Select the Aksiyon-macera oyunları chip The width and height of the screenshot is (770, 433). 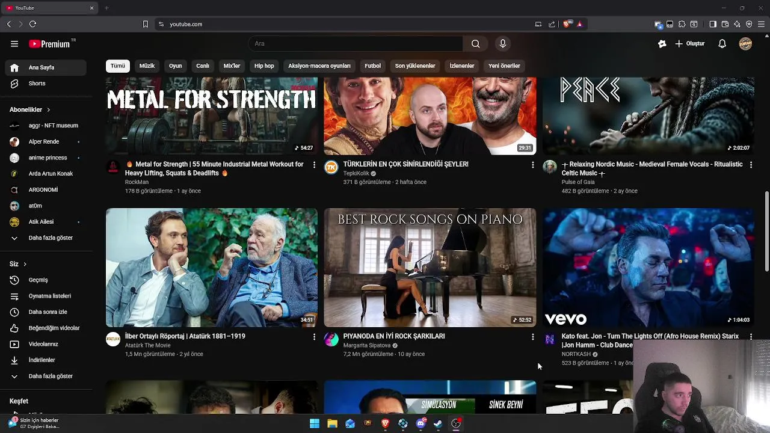(x=319, y=66)
